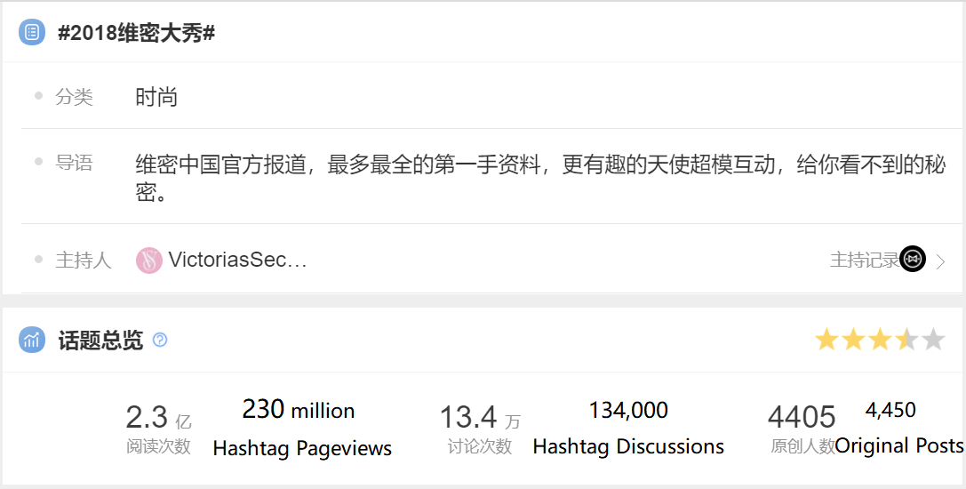966x489 pixels.
Task: Click the Hashtag Discussions label
Action: (x=628, y=446)
